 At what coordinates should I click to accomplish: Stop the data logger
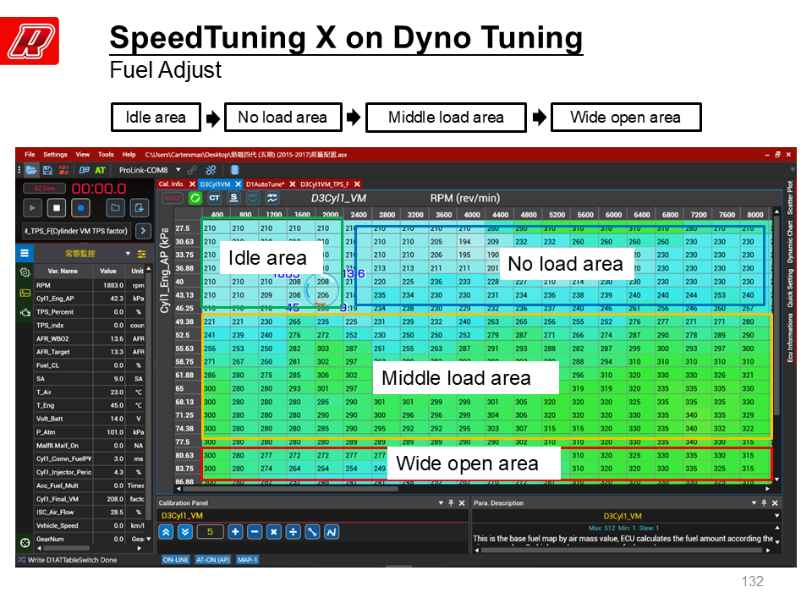click(x=57, y=208)
